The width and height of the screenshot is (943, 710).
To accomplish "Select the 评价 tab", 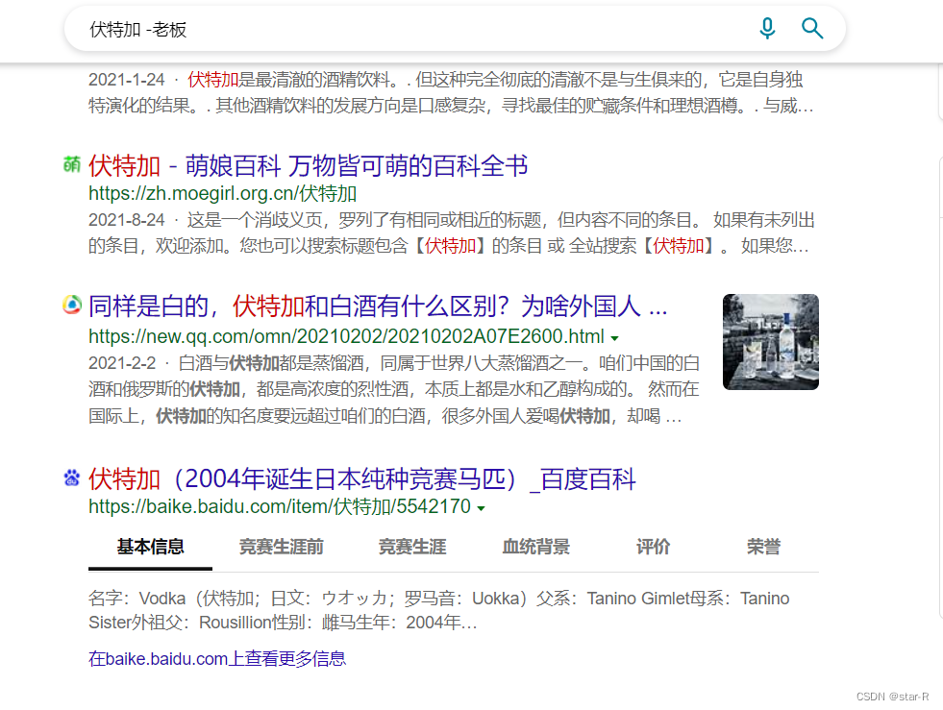I will (x=653, y=547).
